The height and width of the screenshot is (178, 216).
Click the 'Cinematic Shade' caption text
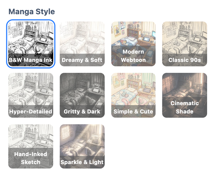pos(185,107)
